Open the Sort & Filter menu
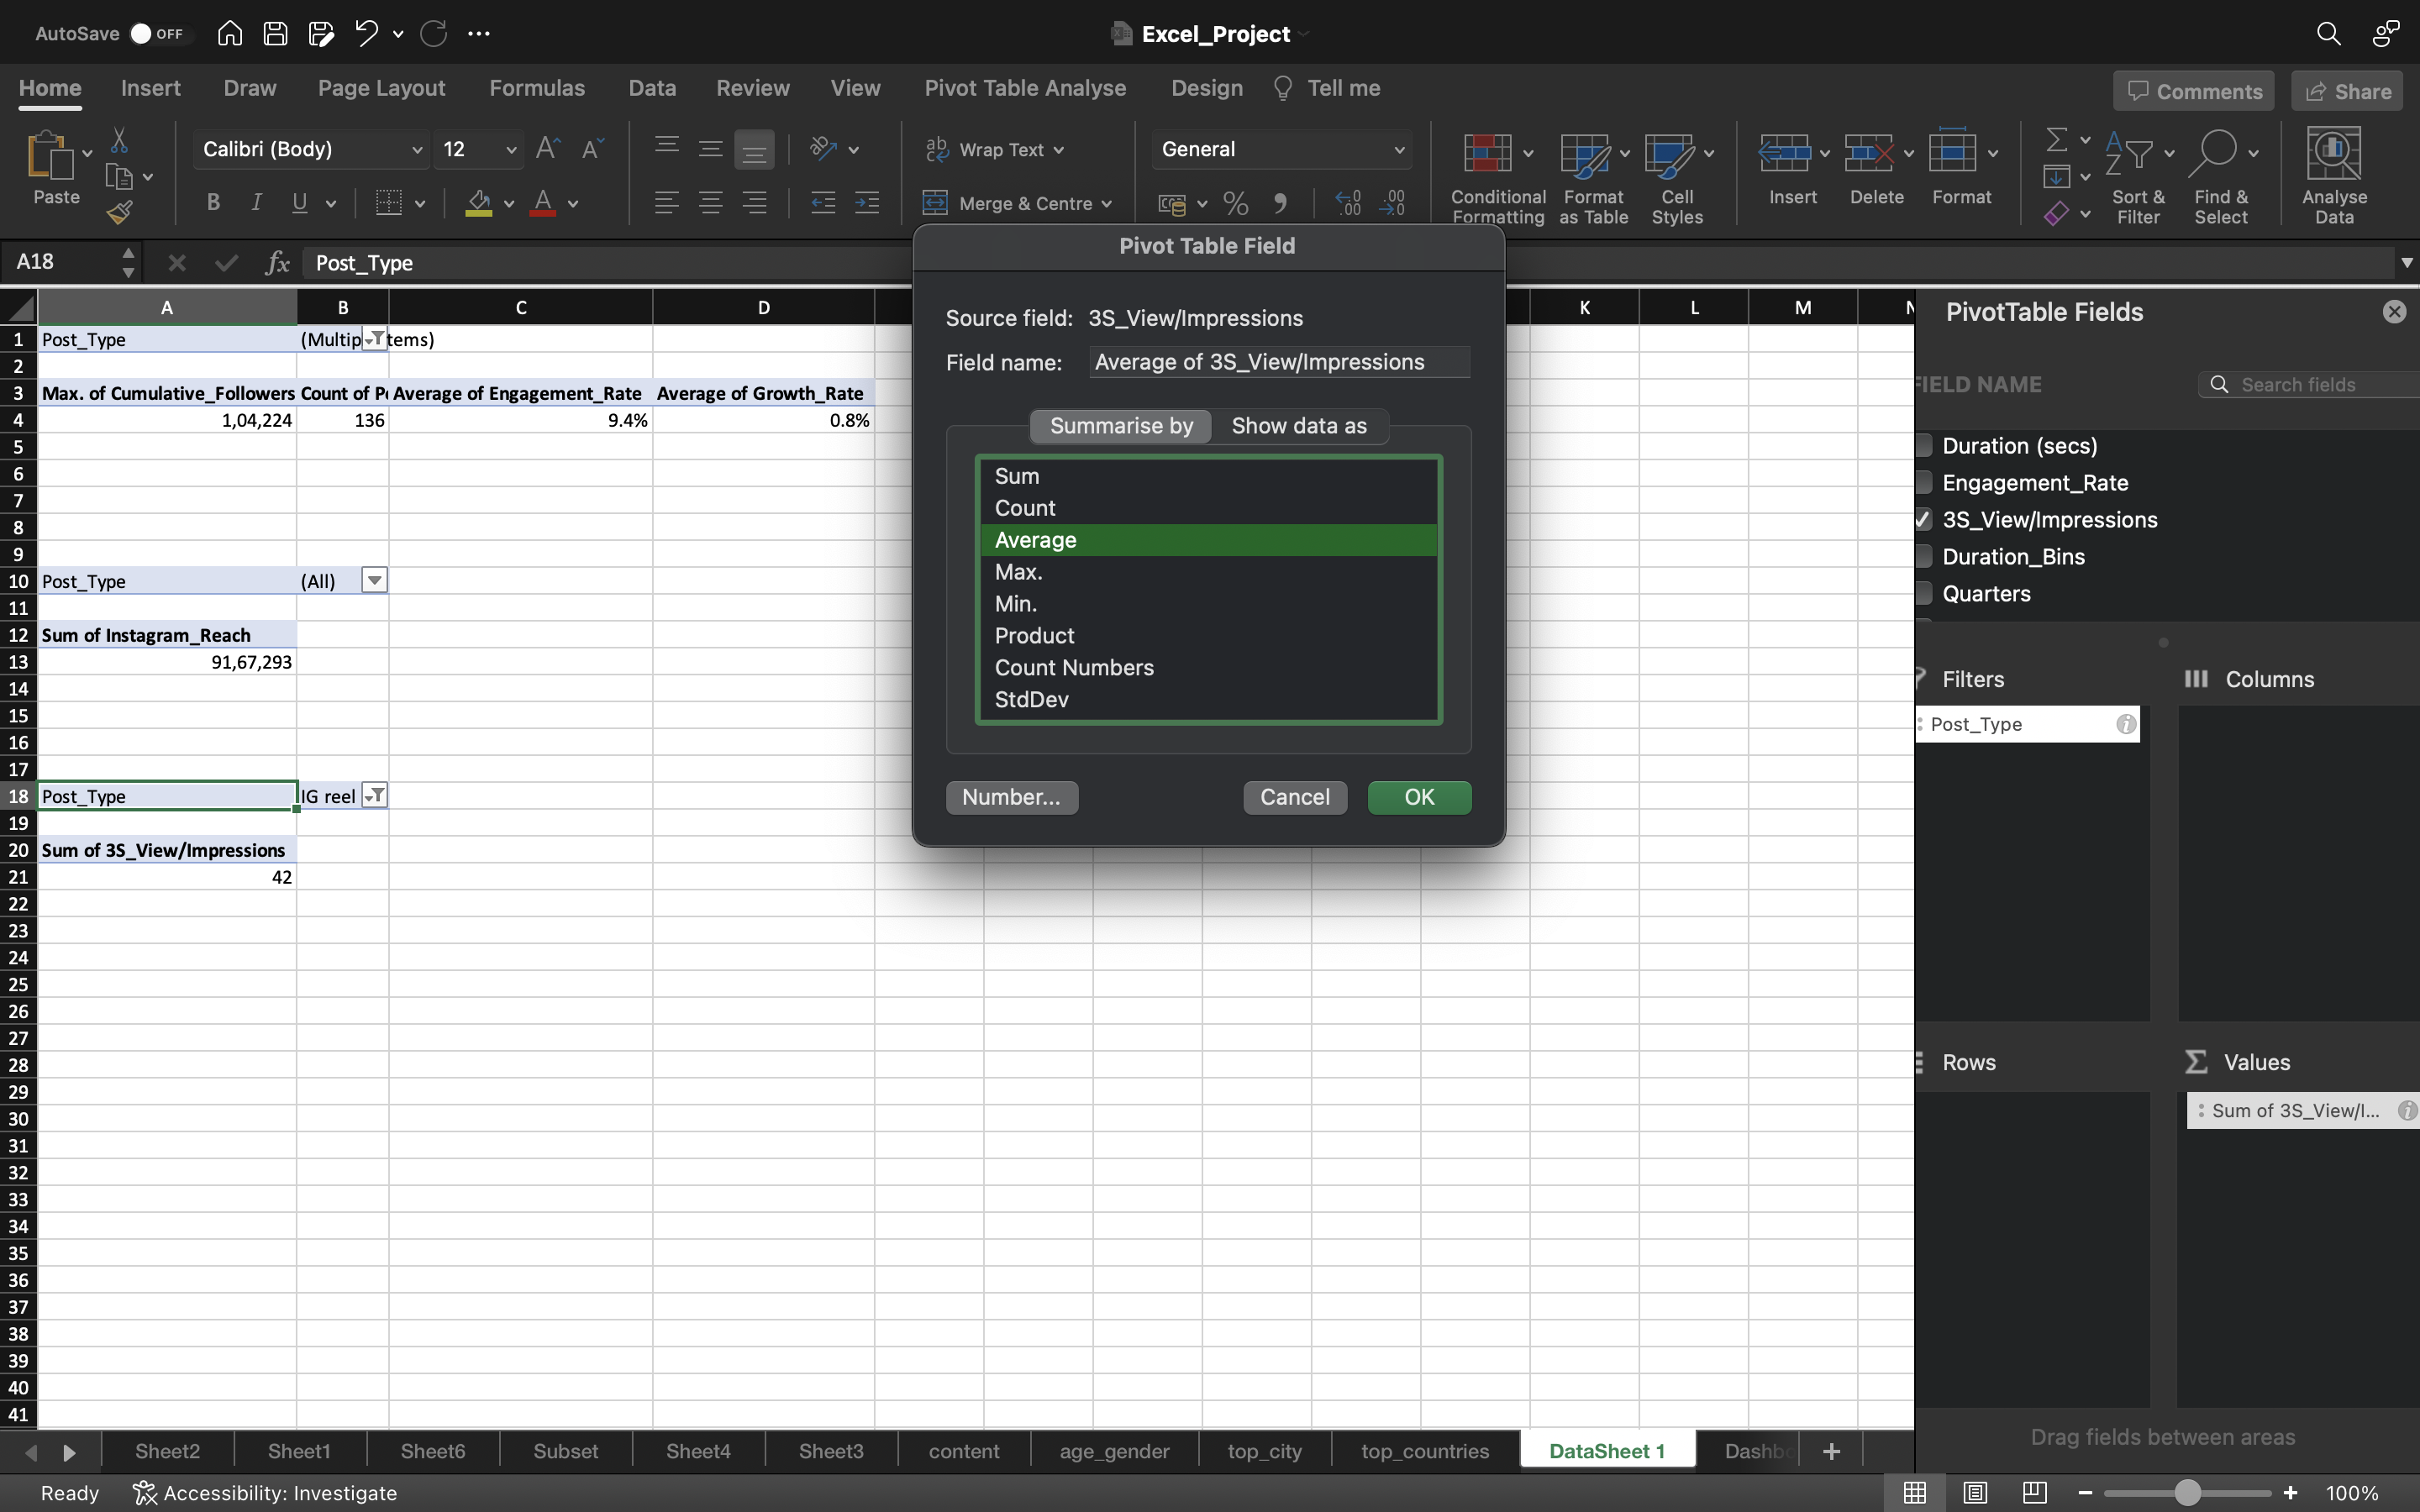Image resolution: width=2420 pixels, height=1512 pixels. (2138, 178)
